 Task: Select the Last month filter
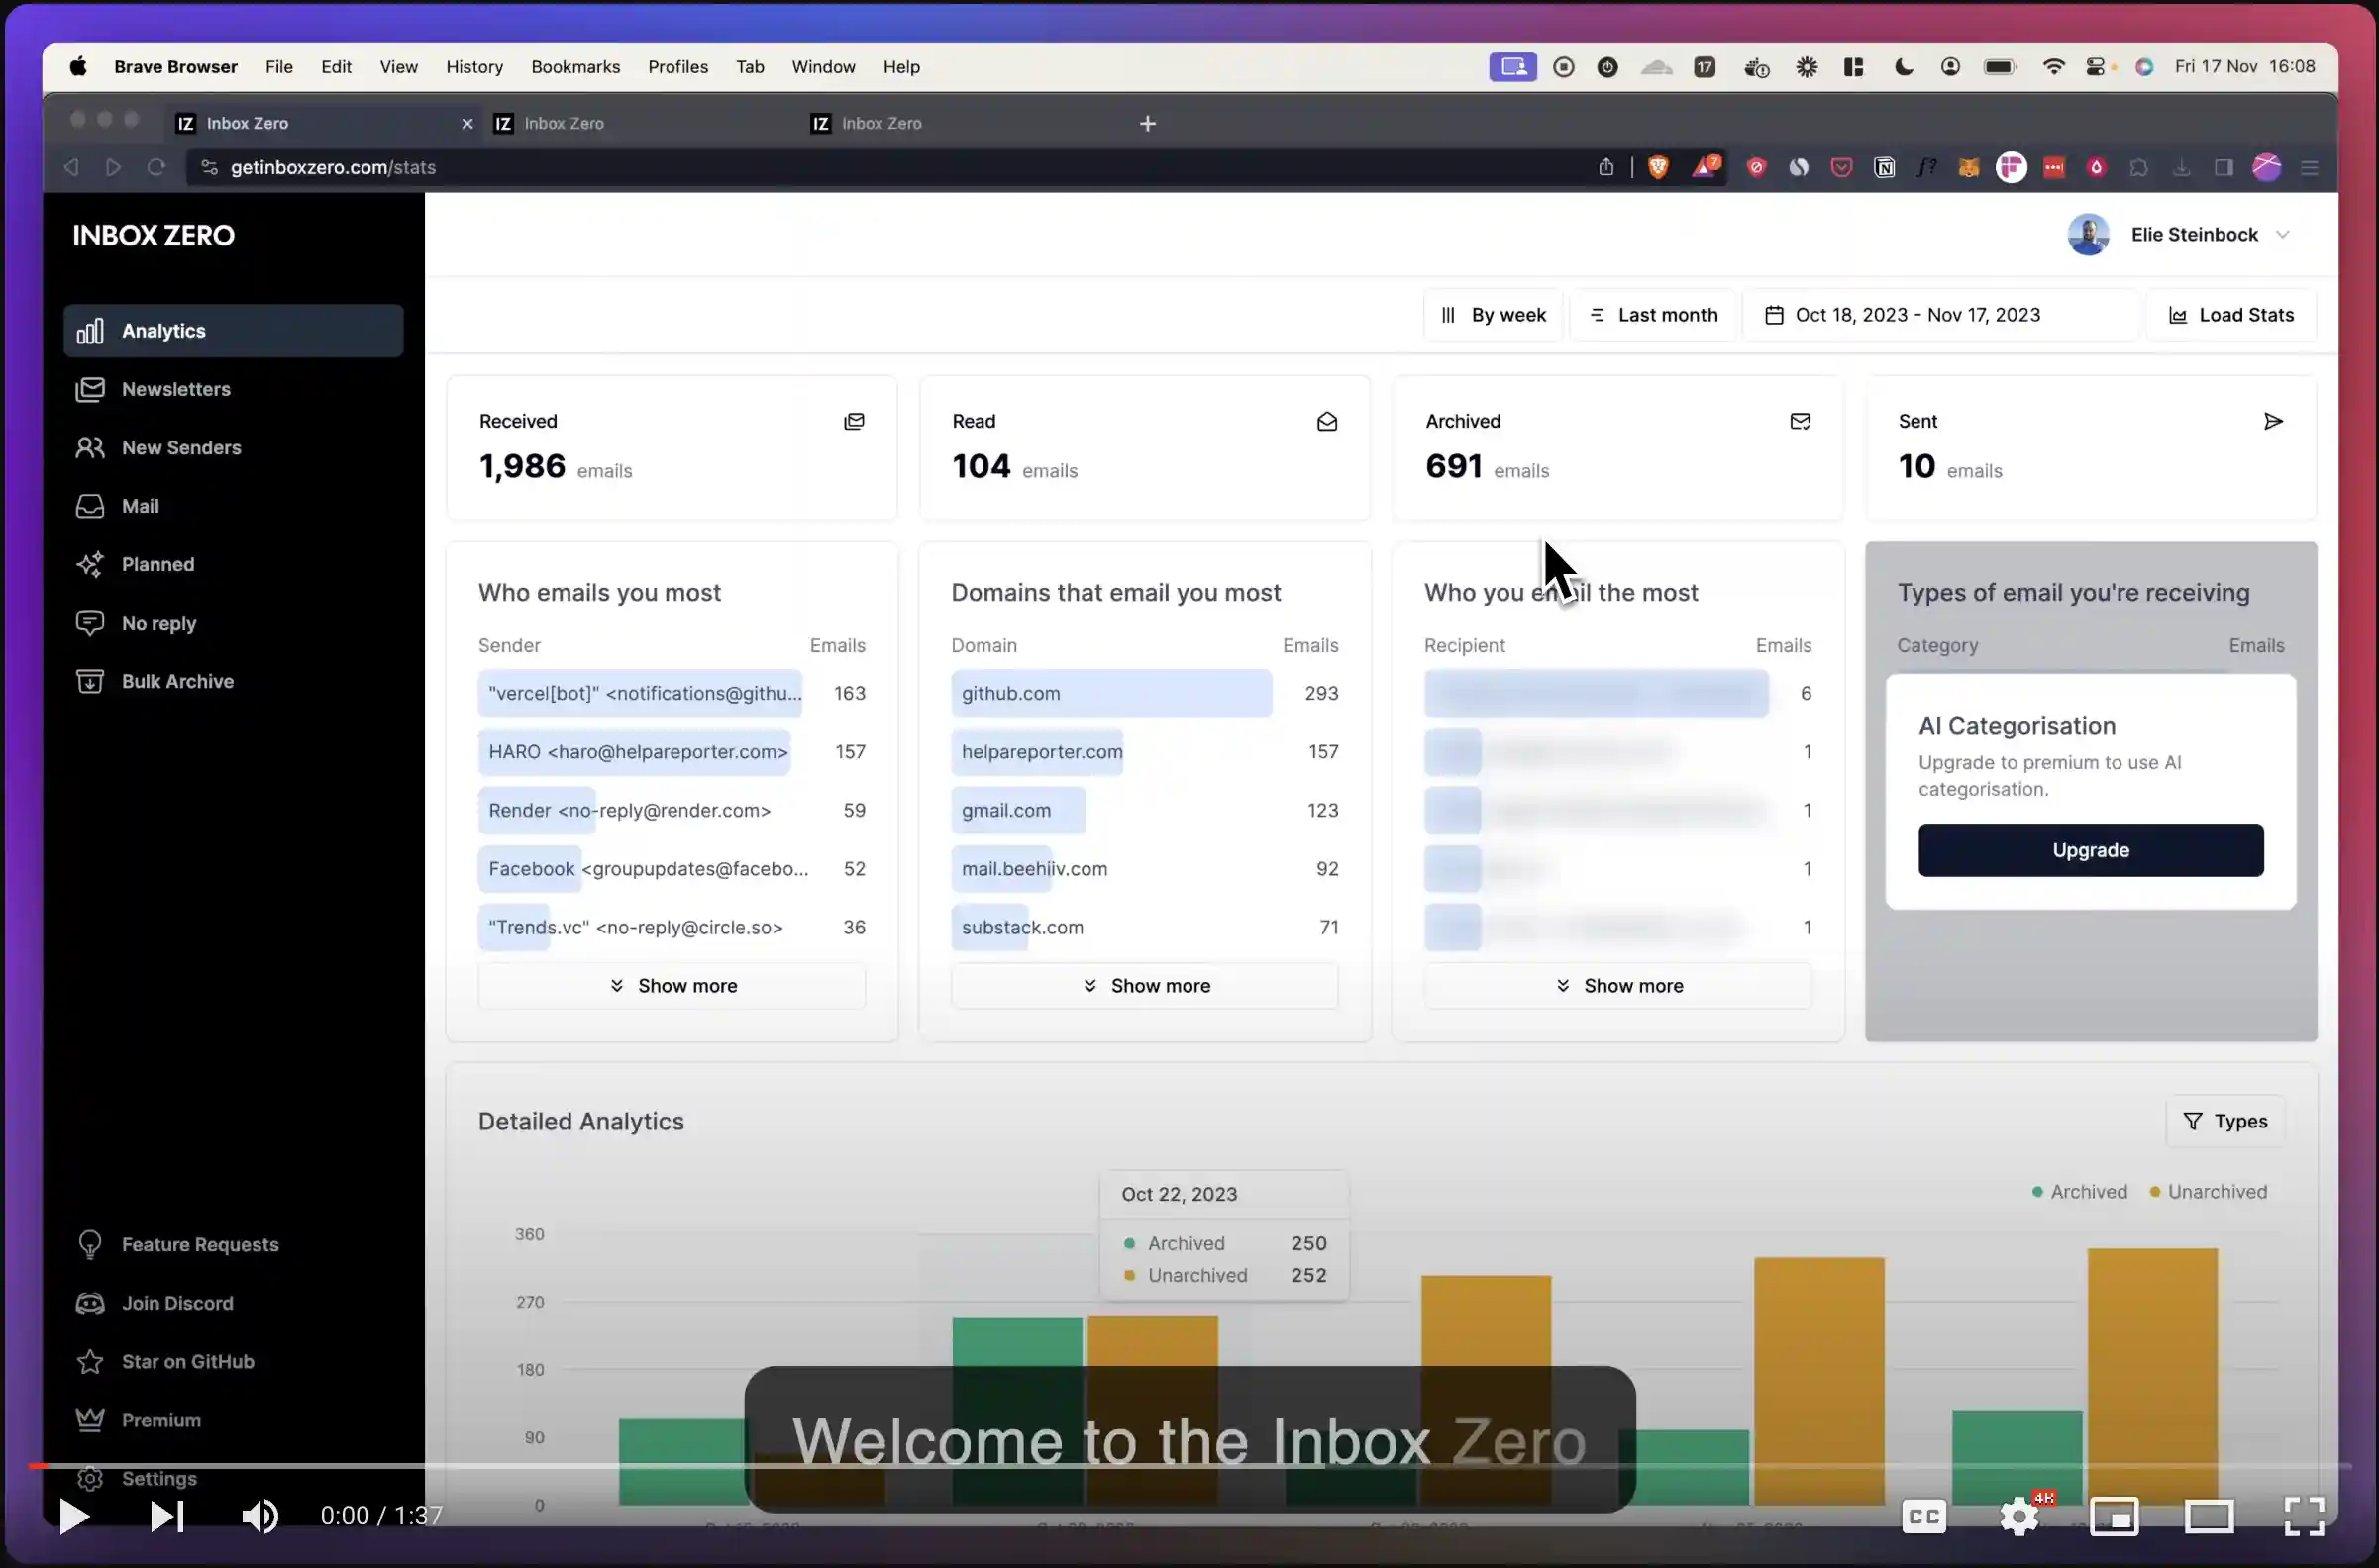[x=1653, y=314]
